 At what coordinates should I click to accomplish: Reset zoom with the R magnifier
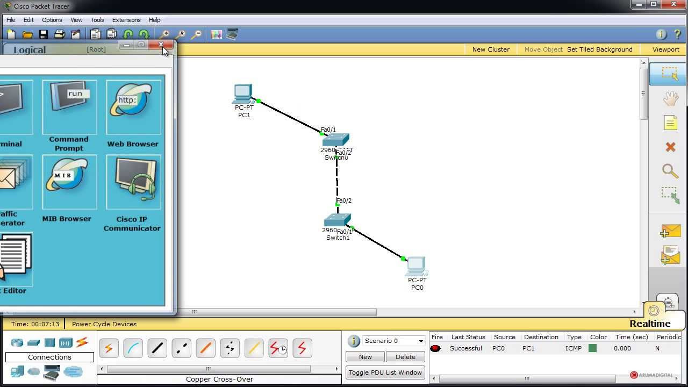click(180, 34)
